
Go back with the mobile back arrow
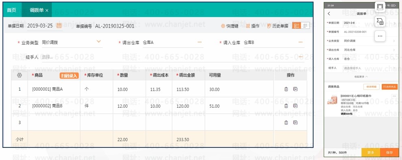point(329,13)
